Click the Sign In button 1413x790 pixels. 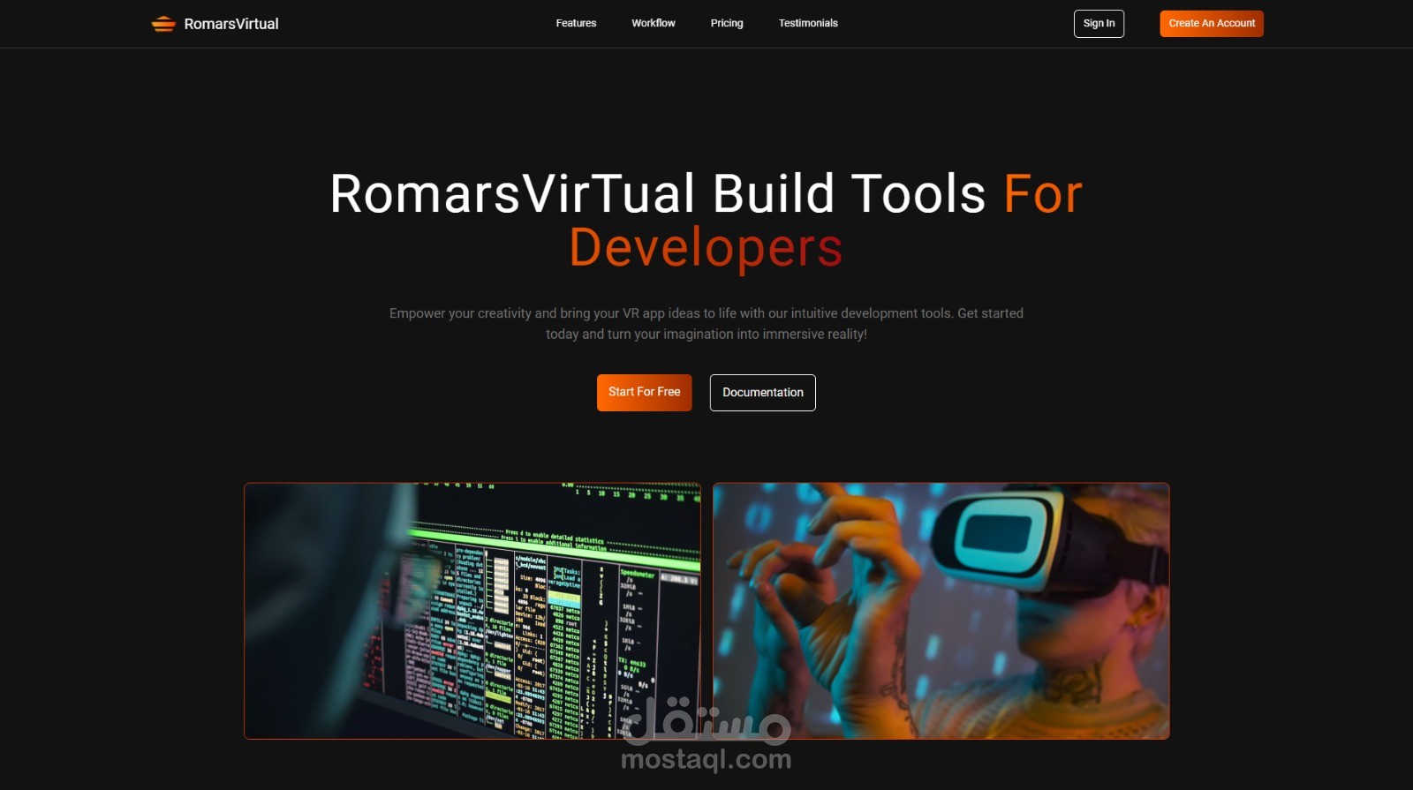coord(1099,24)
